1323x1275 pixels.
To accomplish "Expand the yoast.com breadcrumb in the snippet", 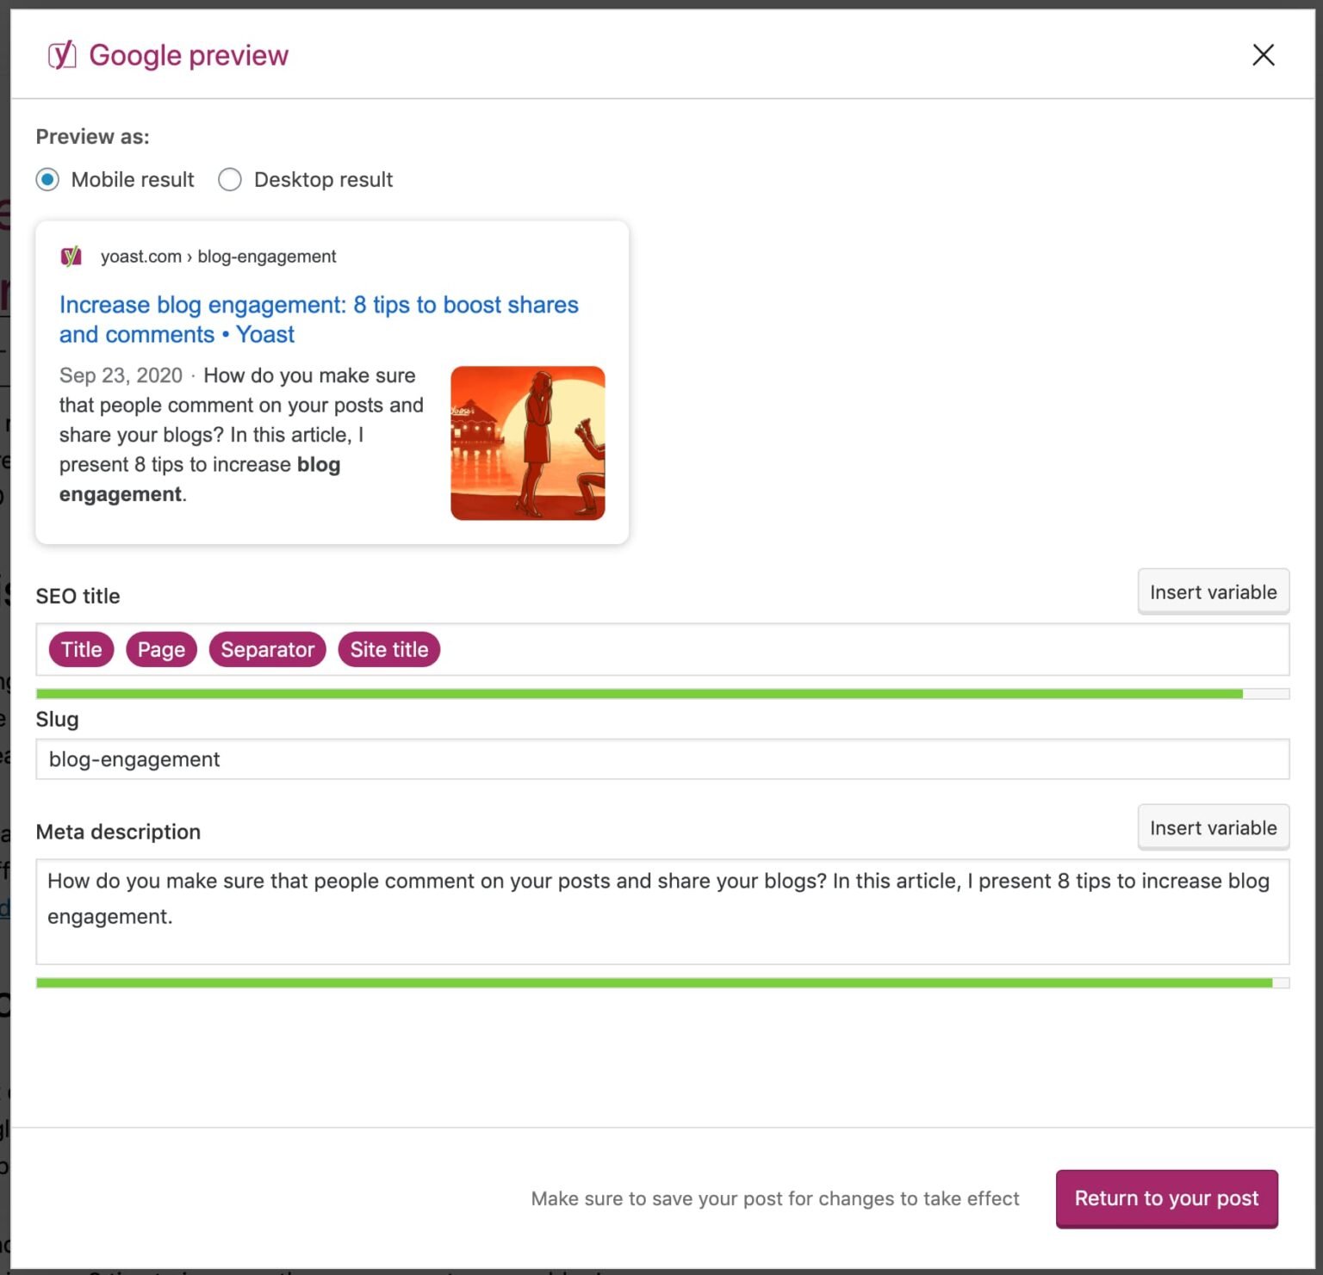I will tap(140, 256).
